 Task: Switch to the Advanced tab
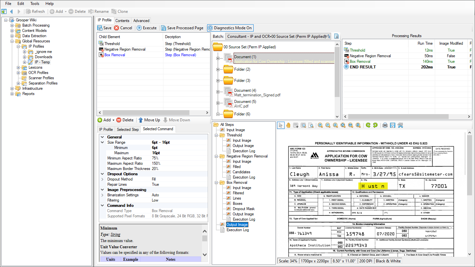tap(141, 20)
